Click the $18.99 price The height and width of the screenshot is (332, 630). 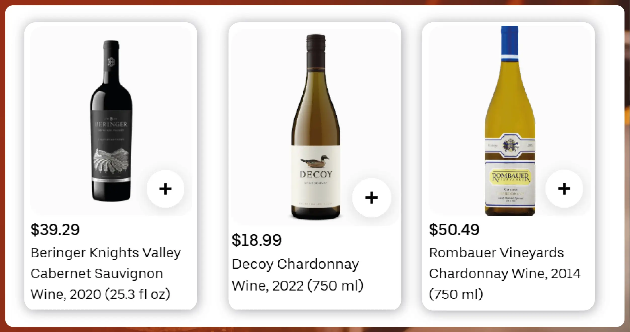pyautogui.click(x=257, y=240)
